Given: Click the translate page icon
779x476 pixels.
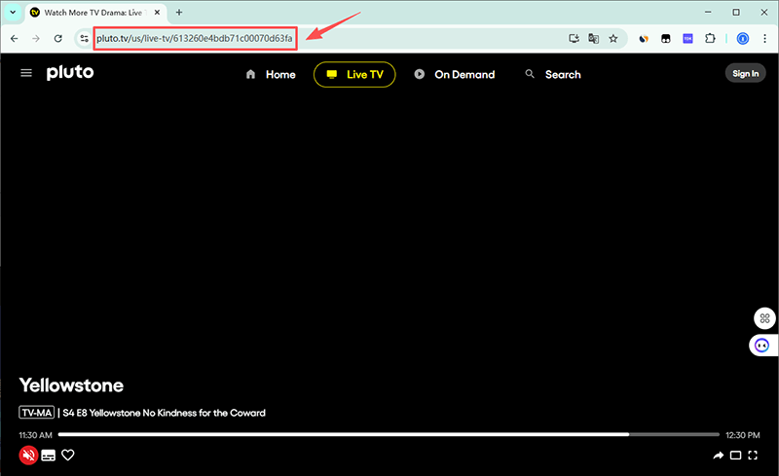Looking at the screenshot, I should pos(593,38).
